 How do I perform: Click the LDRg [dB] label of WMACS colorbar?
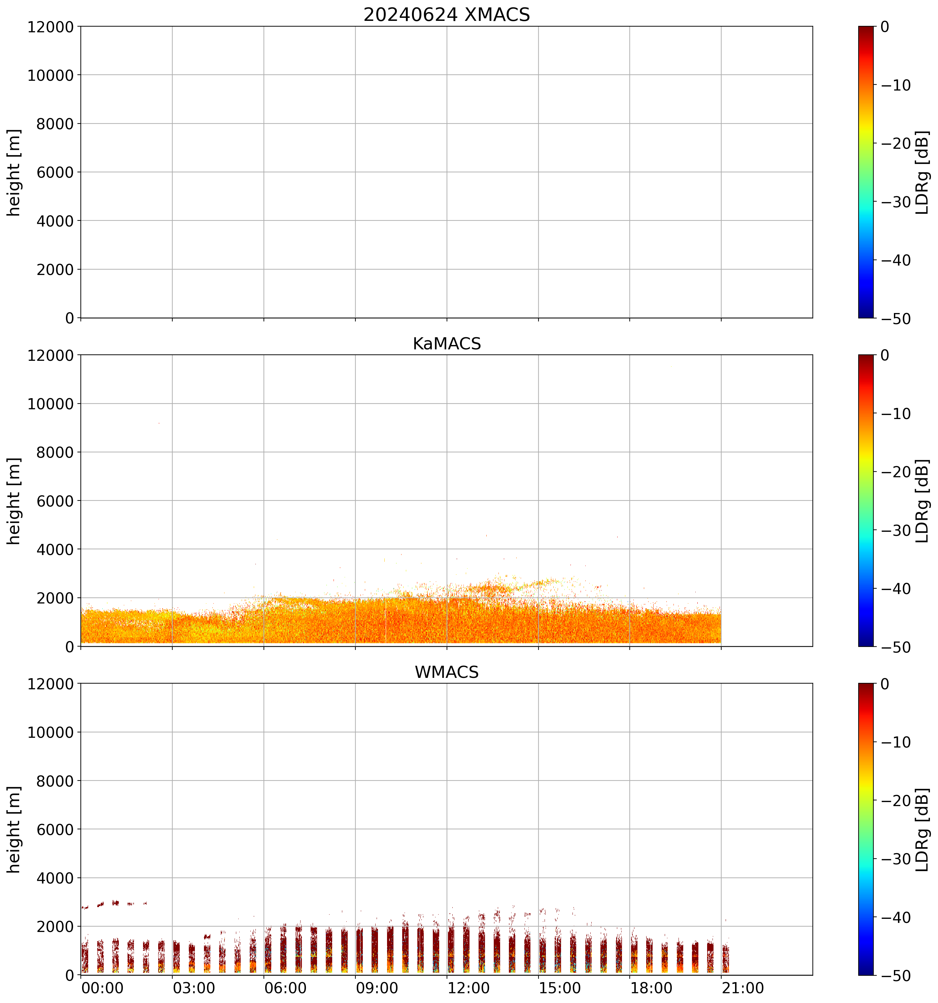tap(922, 830)
